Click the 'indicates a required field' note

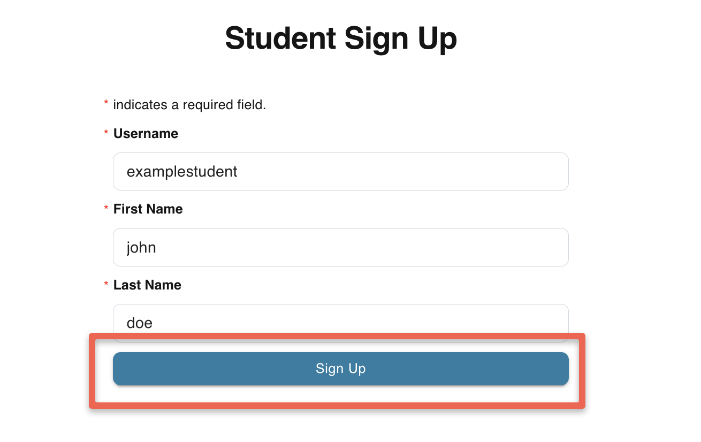coord(189,105)
